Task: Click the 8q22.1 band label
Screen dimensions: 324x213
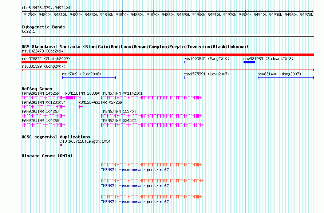Action: point(28,32)
